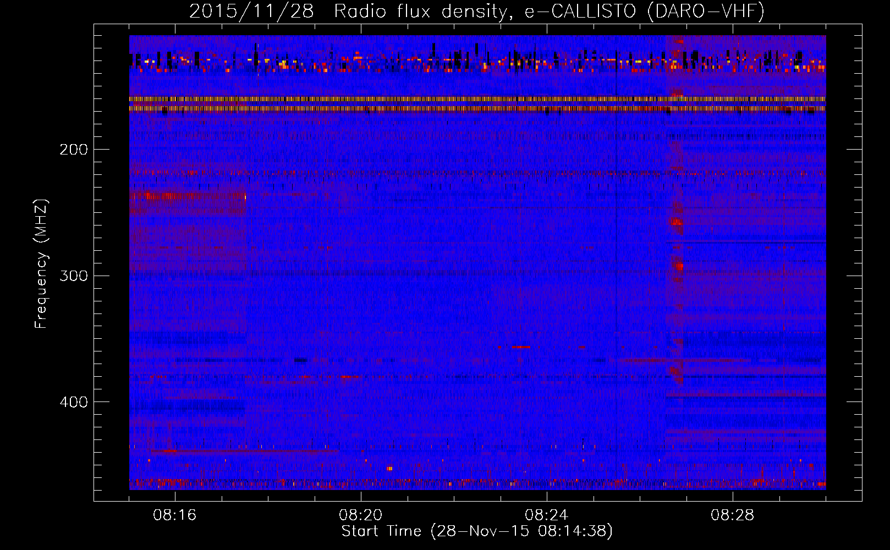Click the 08:20 time tick label
This screenshot has height=550, width=890.
pos(361,515)
